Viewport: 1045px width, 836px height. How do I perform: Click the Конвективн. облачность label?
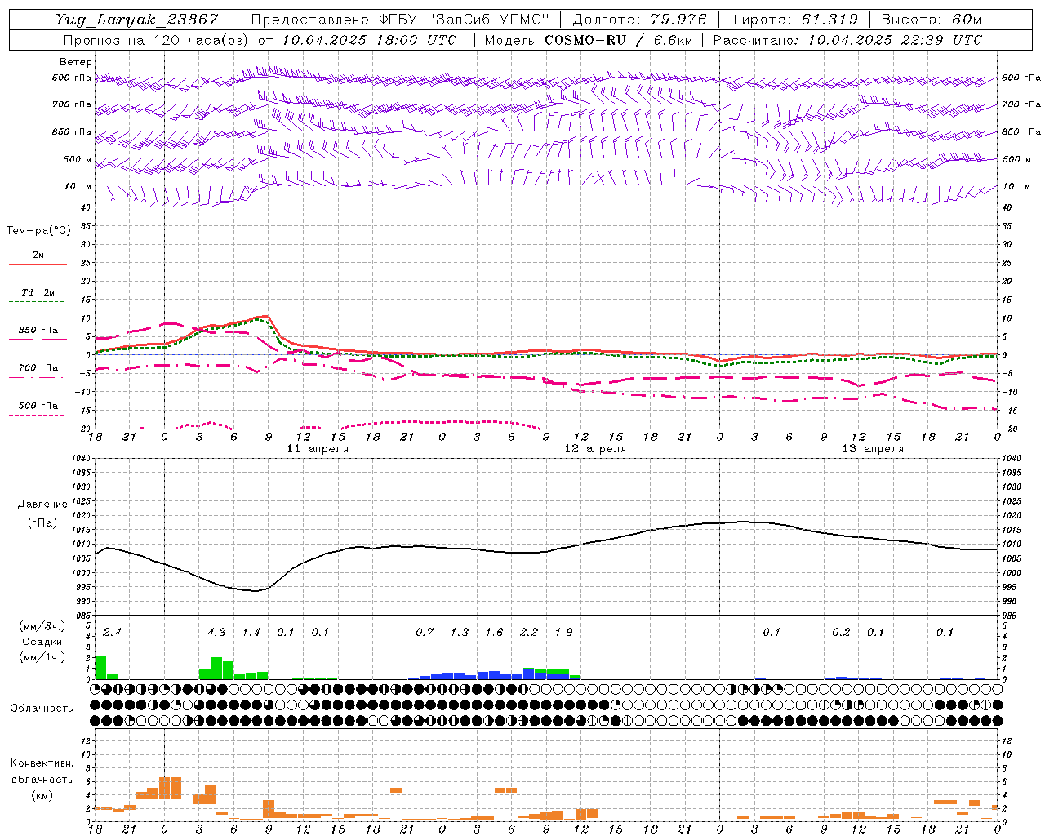click(42, 772)
